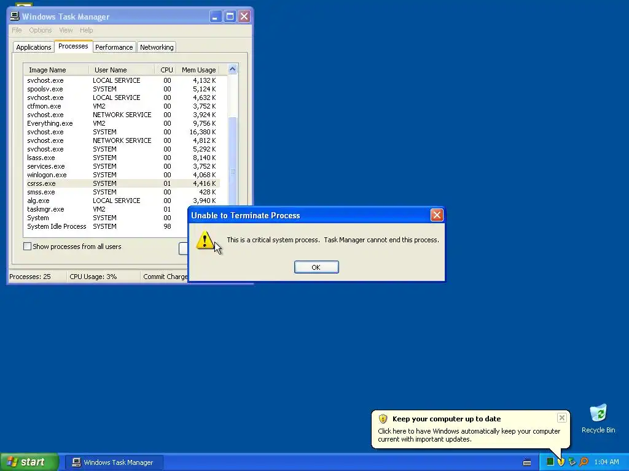Select the ctfmon.exe process

pos(122,106)
